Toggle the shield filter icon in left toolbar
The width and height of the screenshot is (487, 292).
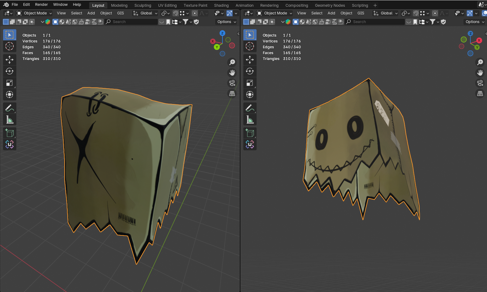pyautogui.click(x=196, y=22)
